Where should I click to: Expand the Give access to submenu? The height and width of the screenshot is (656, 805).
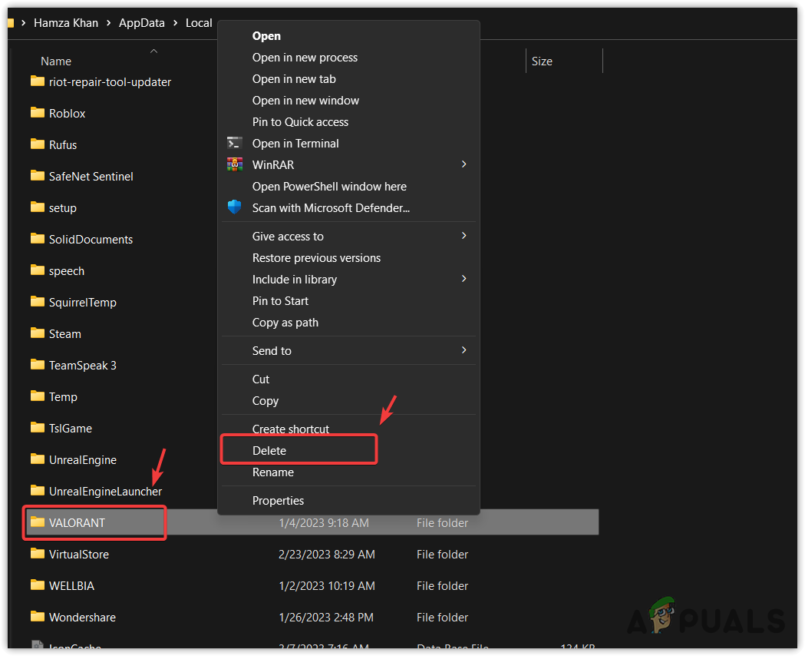464,236
